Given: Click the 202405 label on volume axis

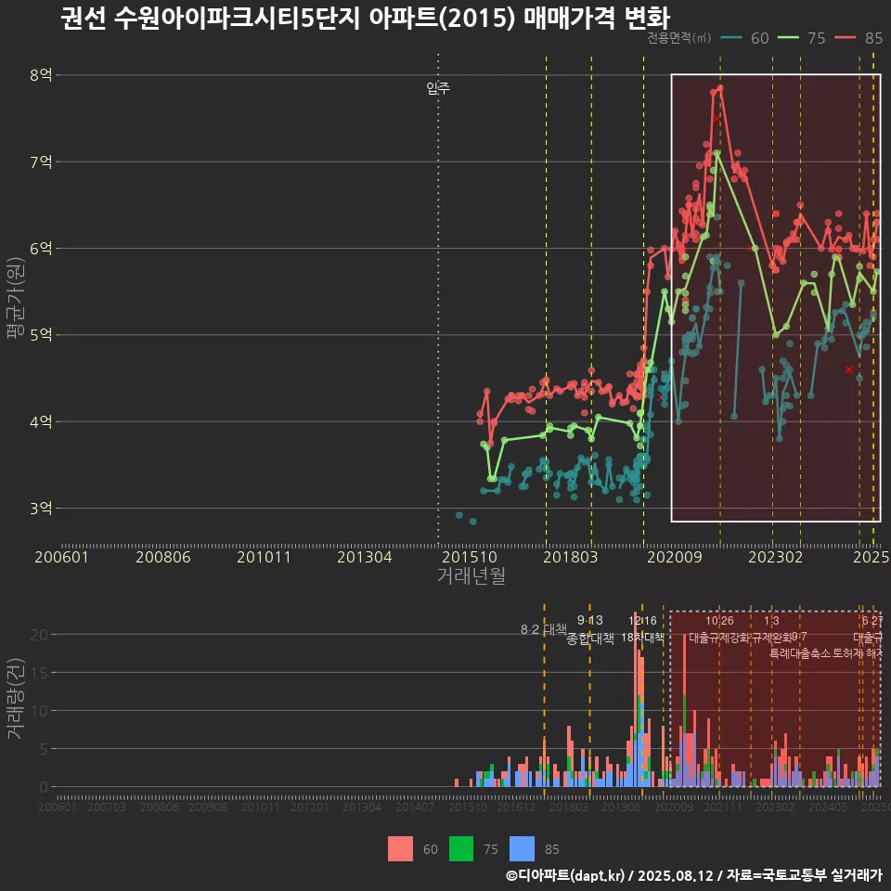Looking at the screenshot, I should click(x=828, y=807).
